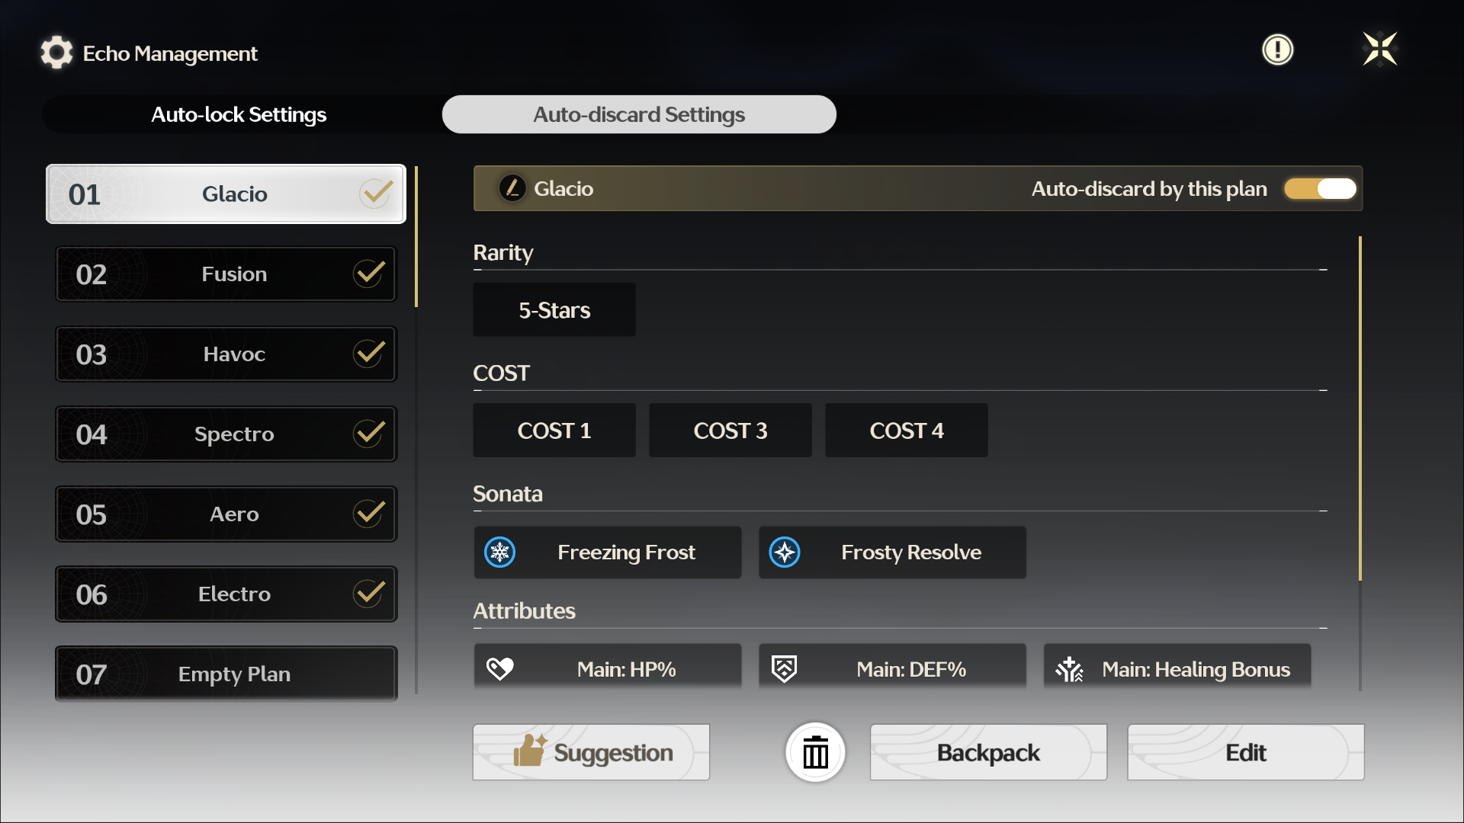The width and height of the screenshot is (1464, 823).
Task: Toggle the Glacio plan checkmark
Action: point(376,194)
